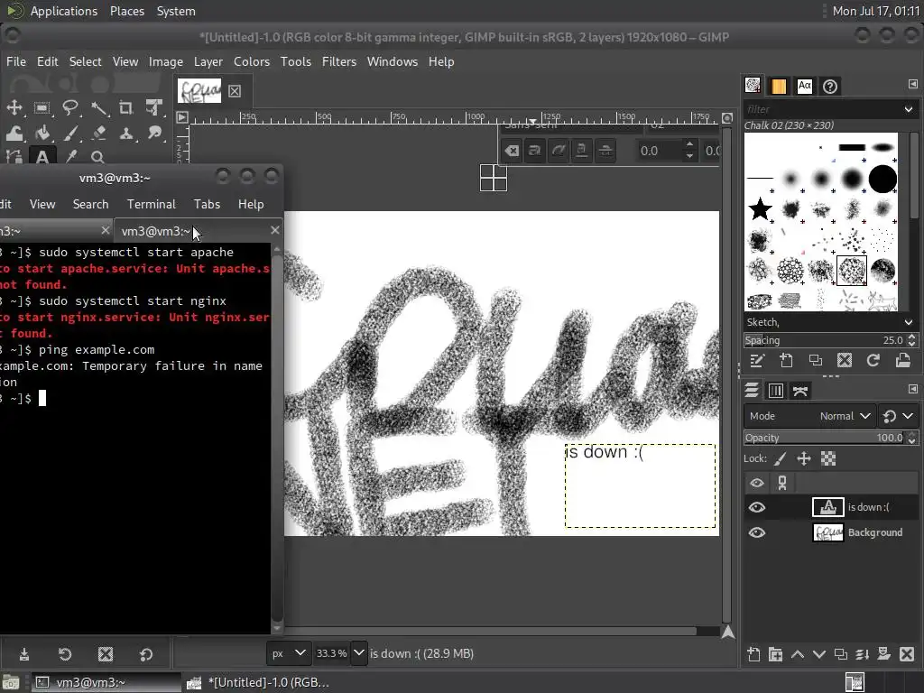Open the Layer menu in GIMP
This screenshot has height=693, width=924.
[x=208, y=62]
